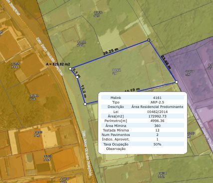This screenshot has width=213, height=183.
Task: Click the Perímetro[m] row value 4996.36
Action: click(157, 120)
